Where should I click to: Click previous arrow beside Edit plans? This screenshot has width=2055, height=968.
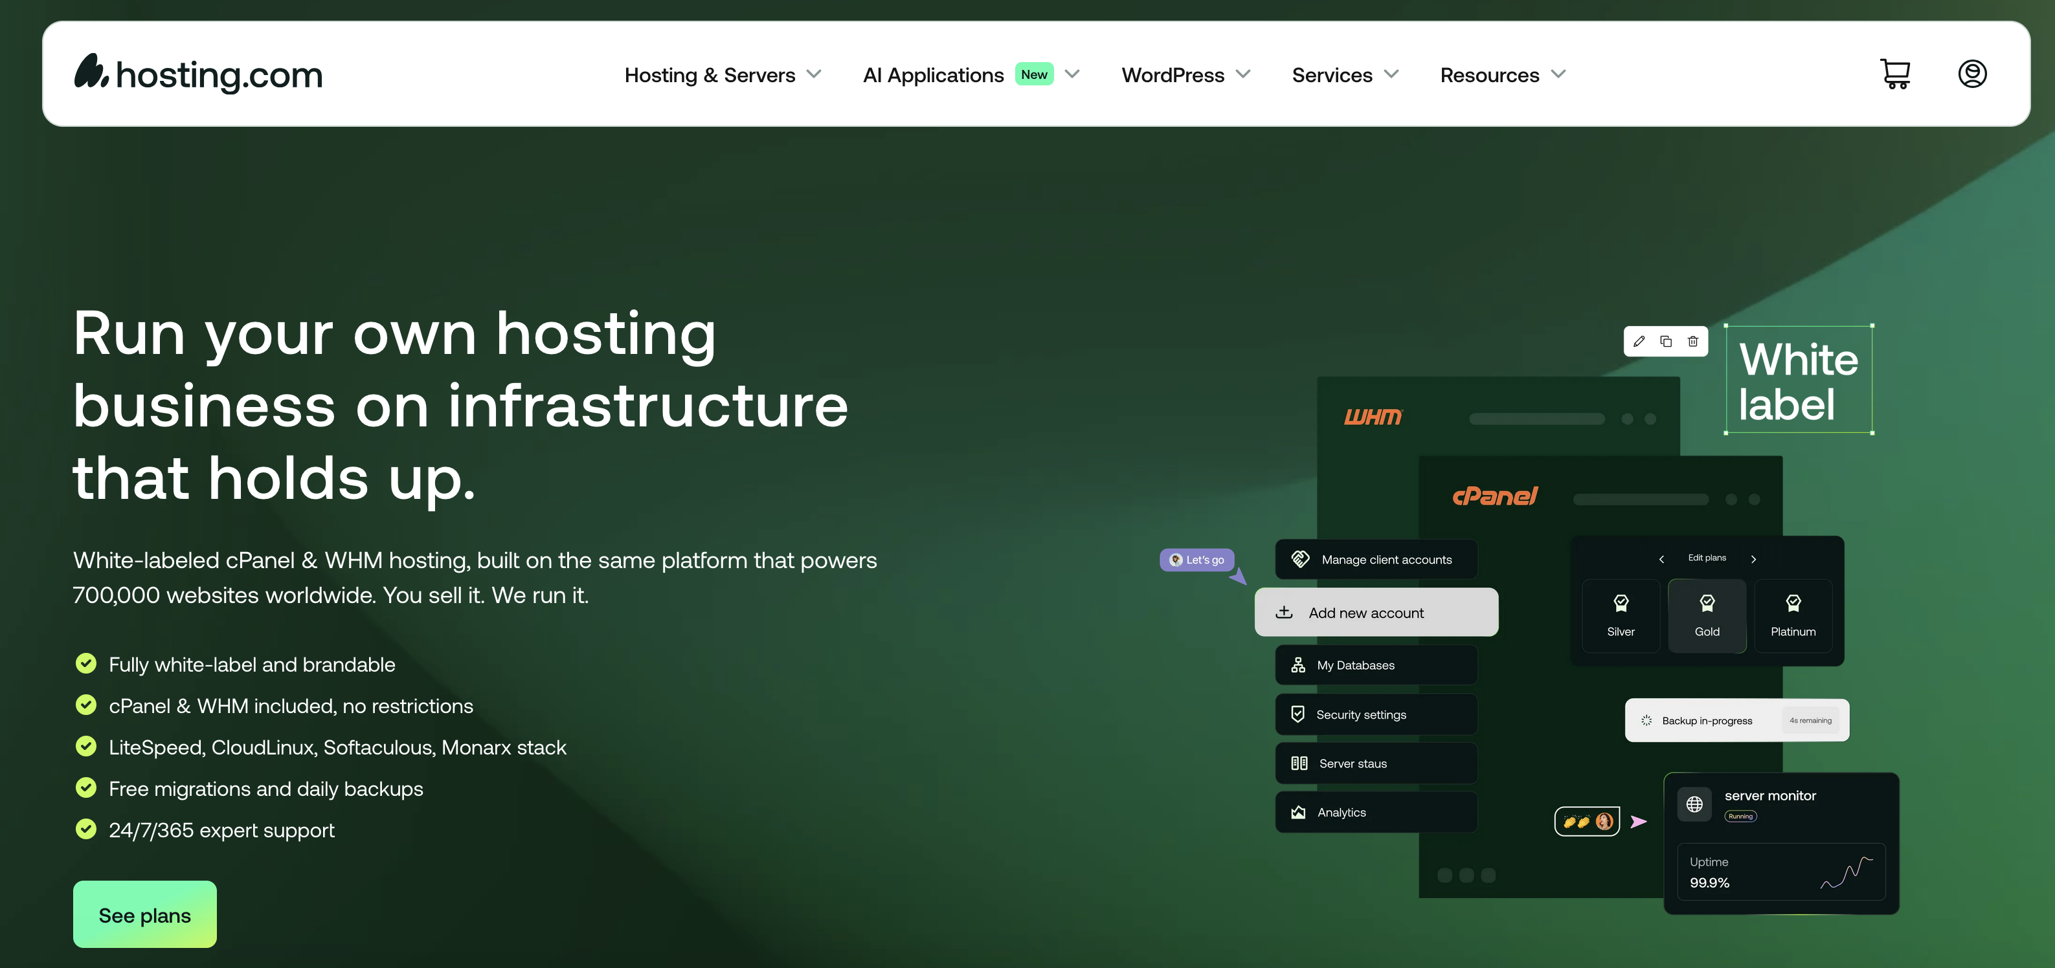[1661, 559]
